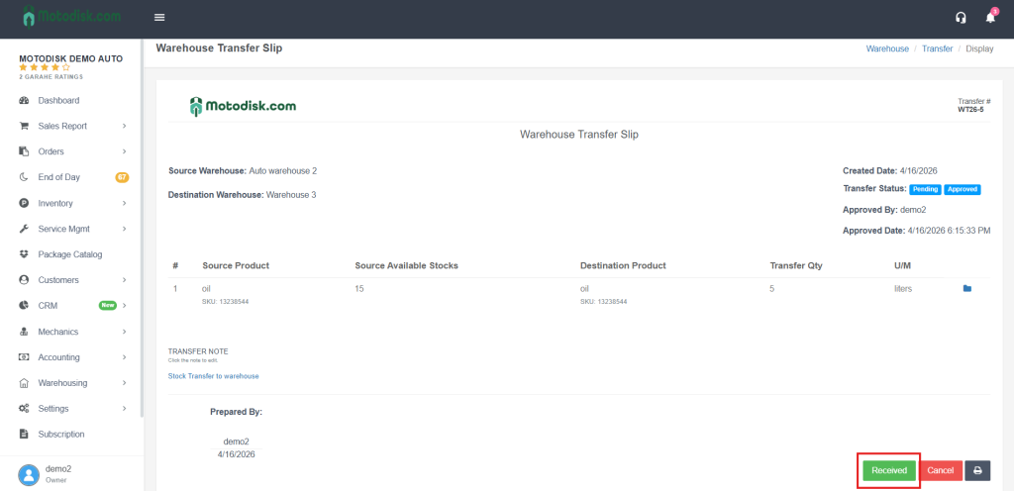Click the Transfer breadcrumb link
This screenshot has width=1014, height=491.
tap(937, 49)
